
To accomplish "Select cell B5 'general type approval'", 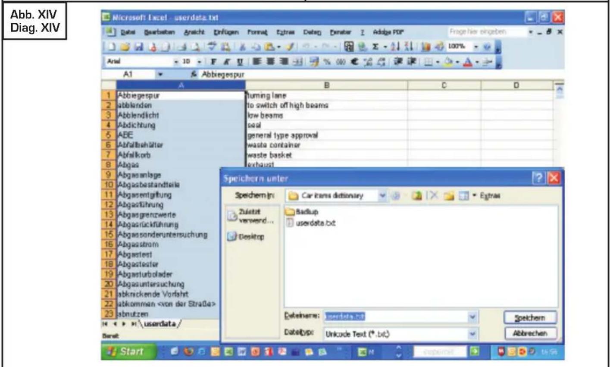I will coord(327,135).
